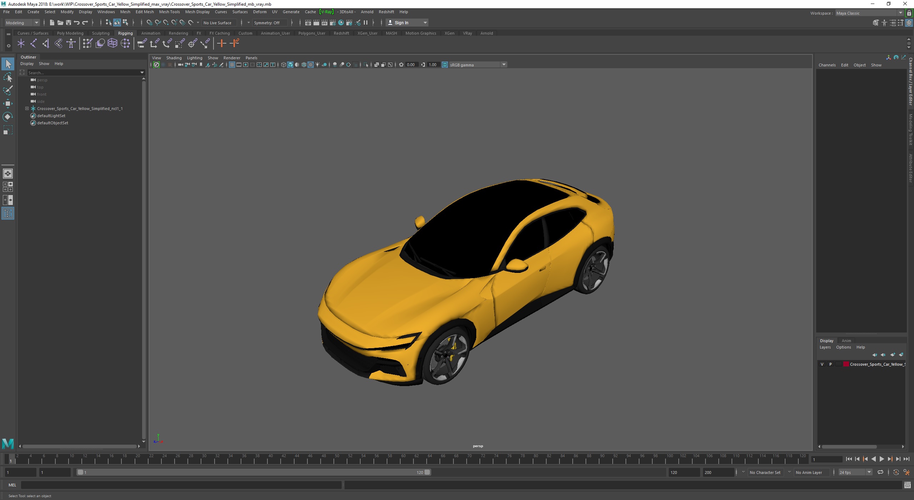Open the viewport Shading menu
The height and width of the screenshot is (500, 914).
(x=174, y=58)
